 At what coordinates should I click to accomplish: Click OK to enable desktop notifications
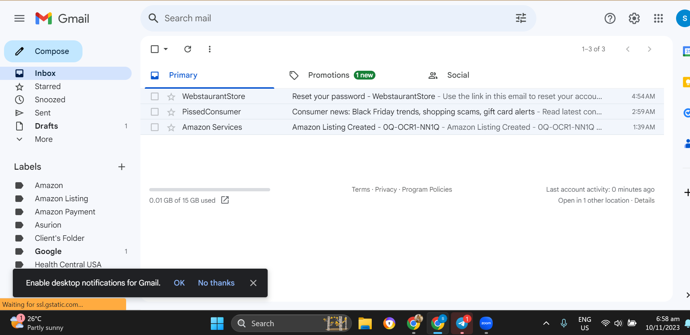(179, 283)
